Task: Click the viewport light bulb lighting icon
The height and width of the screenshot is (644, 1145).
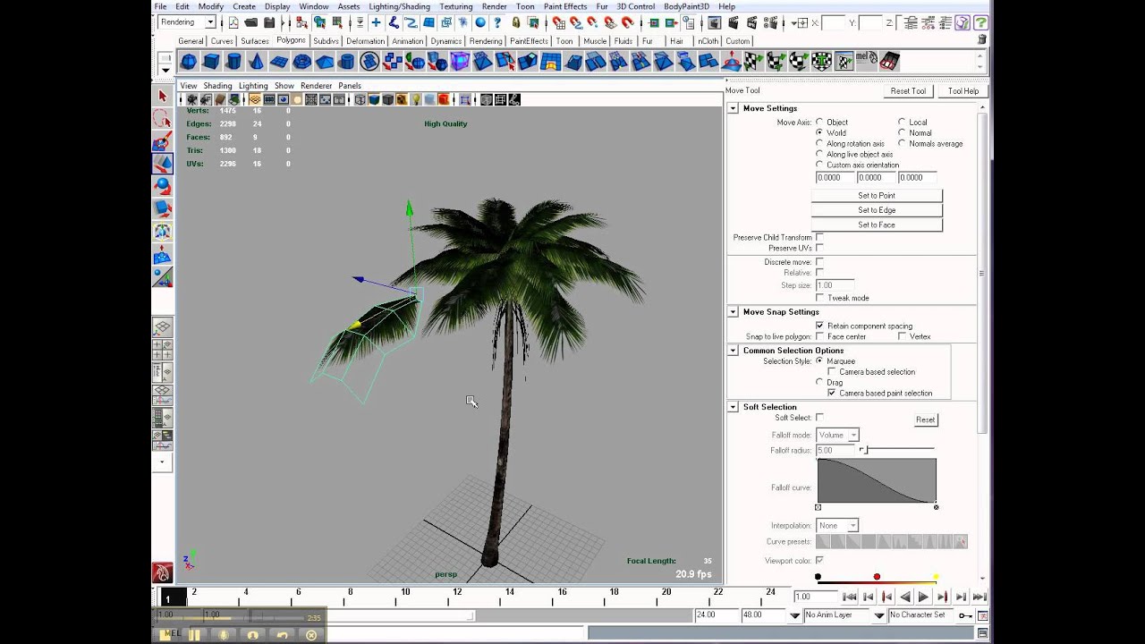Action: 416,99
